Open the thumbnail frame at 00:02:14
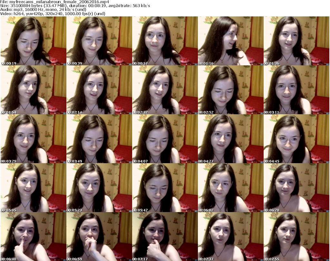Screen dimensions: 330x261 tap(99, 90)
